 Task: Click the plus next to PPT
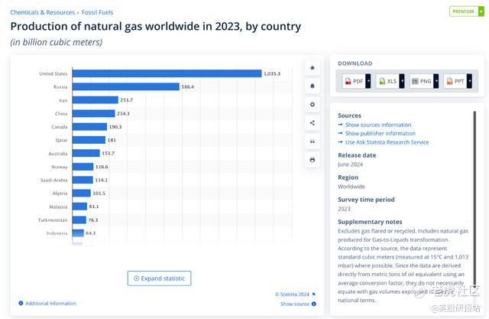[x=469, y=80]
